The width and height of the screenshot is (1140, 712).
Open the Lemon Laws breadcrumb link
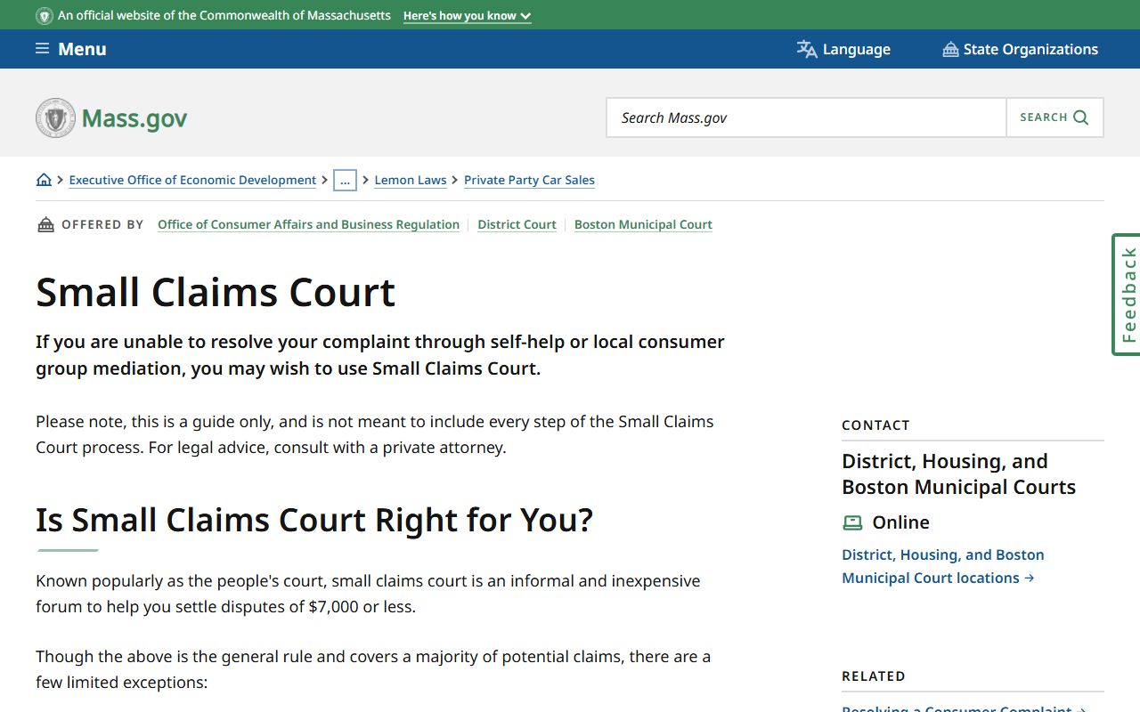coord(411,180)
